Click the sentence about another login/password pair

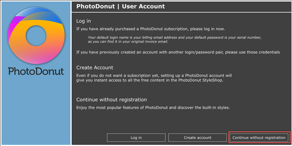pos(178,52)
